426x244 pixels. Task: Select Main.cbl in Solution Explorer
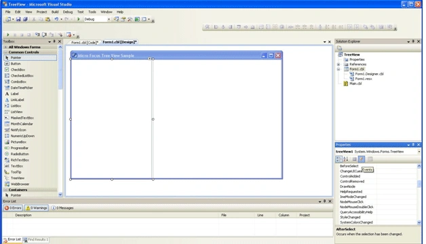pyautogui.click(x=355, y=83)
